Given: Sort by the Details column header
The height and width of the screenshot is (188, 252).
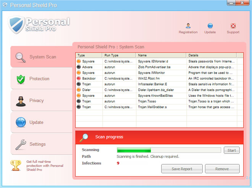Looking at the screenshot, I should click(x=212, y=55).
